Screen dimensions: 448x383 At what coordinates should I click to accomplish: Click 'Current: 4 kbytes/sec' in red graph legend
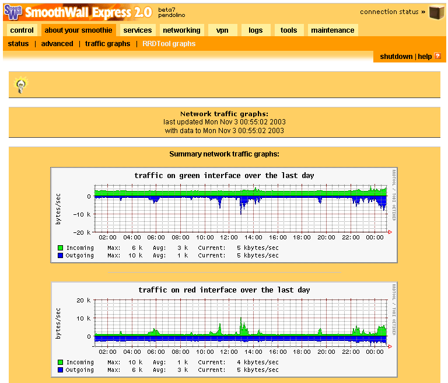tap(238, 362)
